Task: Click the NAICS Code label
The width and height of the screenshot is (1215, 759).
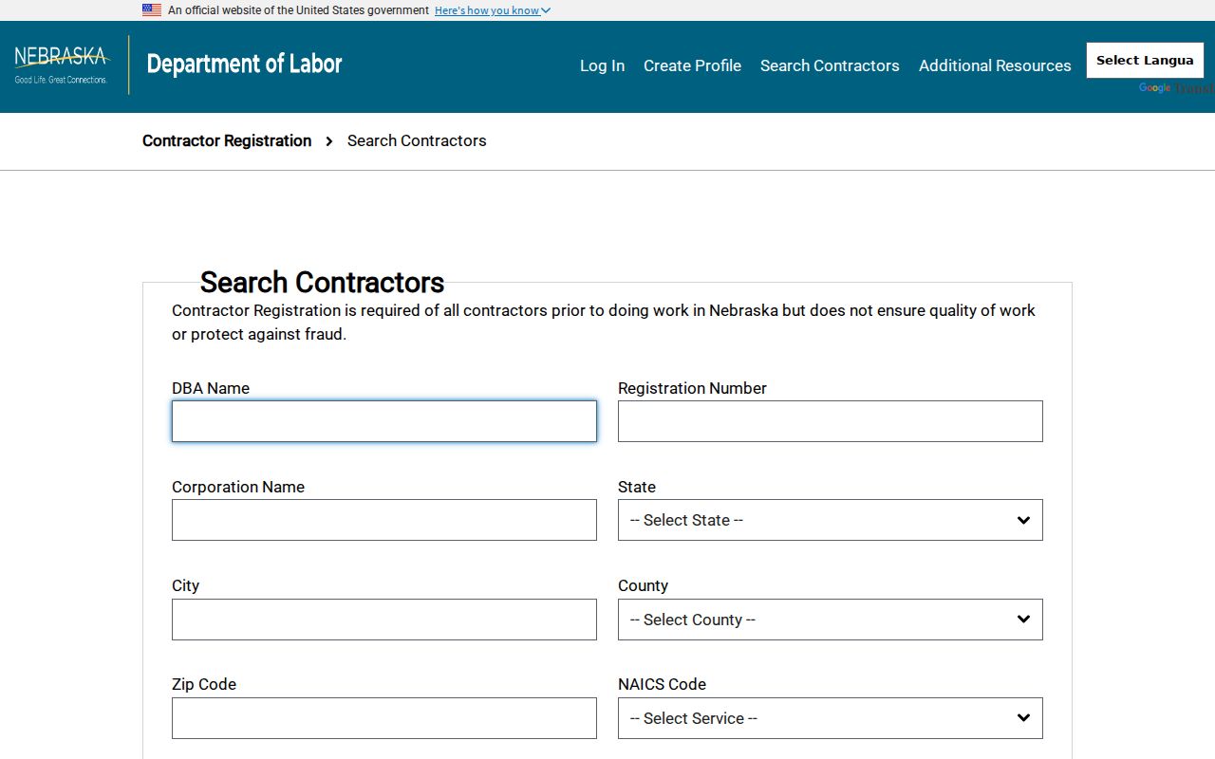Action: [662, 684]
